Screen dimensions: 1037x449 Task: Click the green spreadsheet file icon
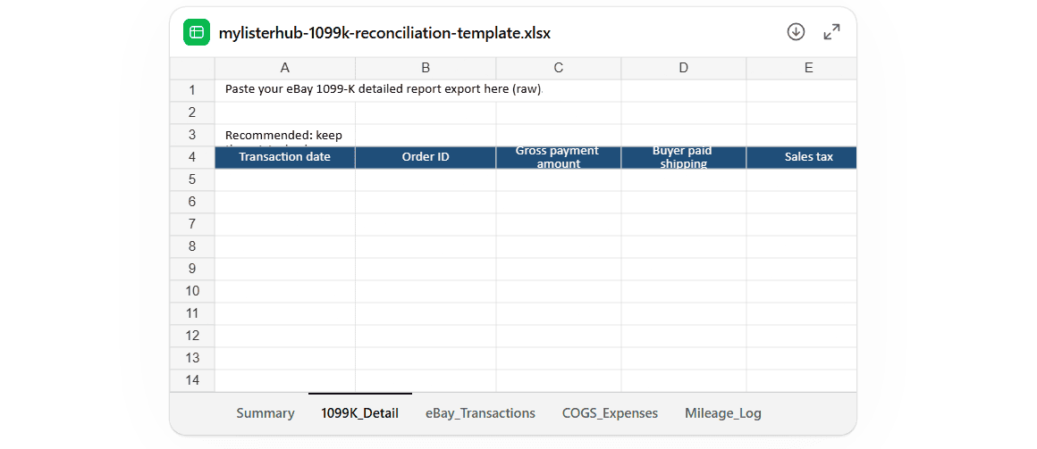(x=197, y=32)
